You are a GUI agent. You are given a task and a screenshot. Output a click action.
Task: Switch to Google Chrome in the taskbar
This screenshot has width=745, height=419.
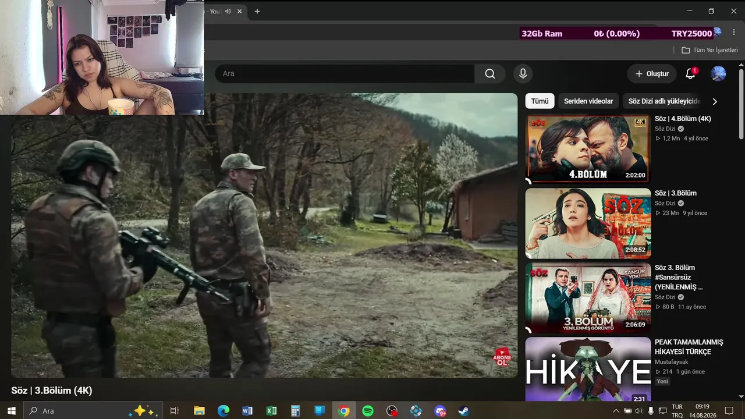coord(344,411)
